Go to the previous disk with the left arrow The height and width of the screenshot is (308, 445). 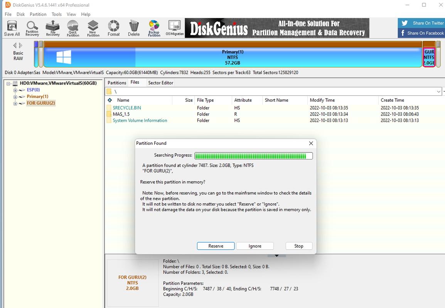pos(15,45)
